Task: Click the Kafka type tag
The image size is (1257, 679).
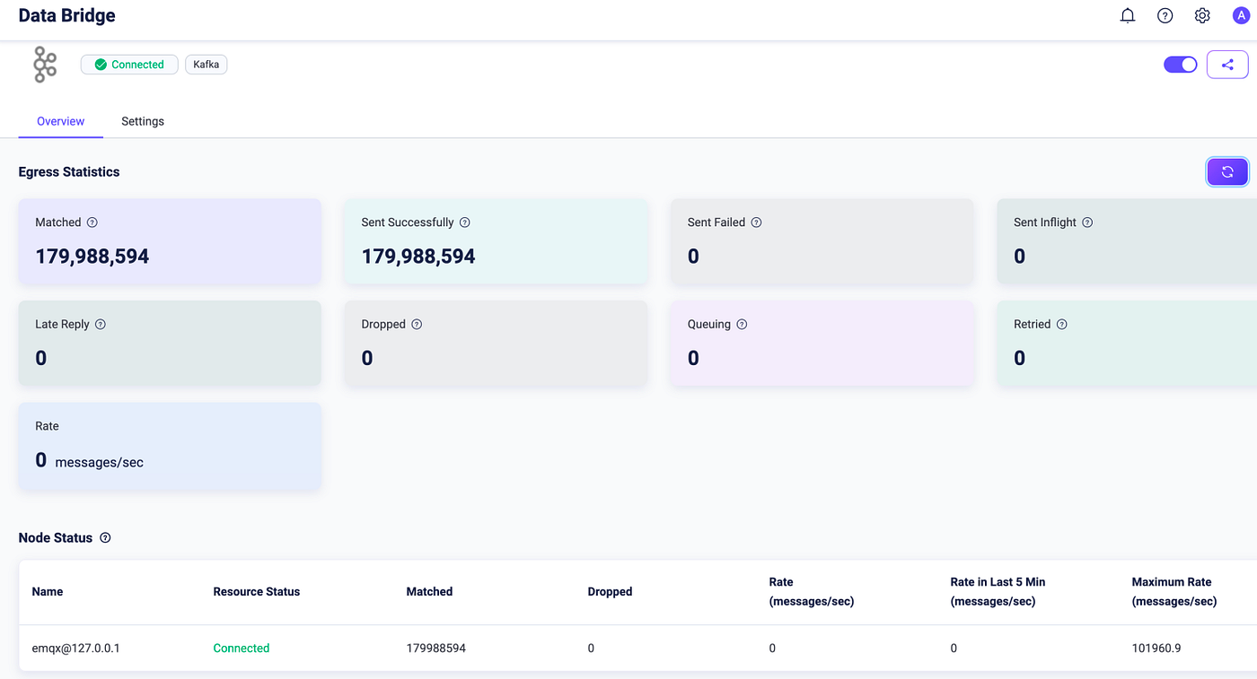Action: point(207,65)
